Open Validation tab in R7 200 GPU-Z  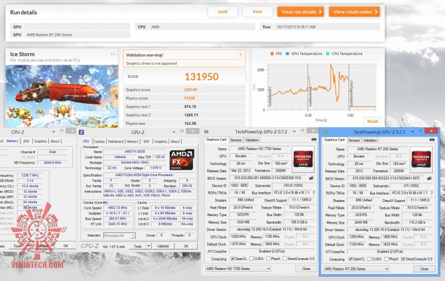(370, 140)
